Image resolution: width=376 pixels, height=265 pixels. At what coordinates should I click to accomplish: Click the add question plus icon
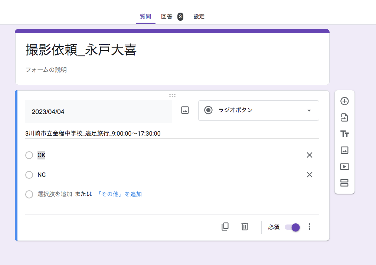[344, 101]
